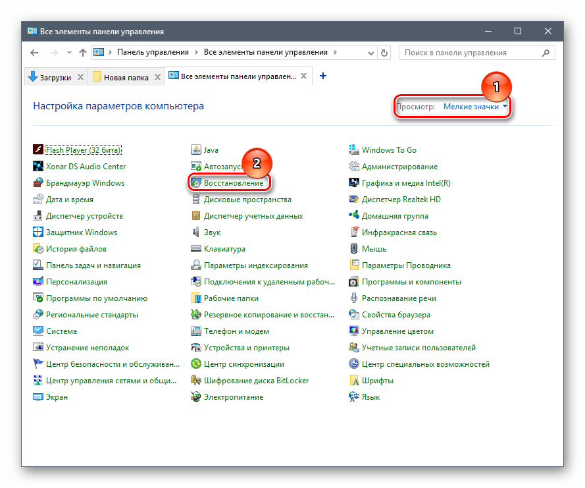Screen dimensions: 585x488
Task: Click the Java coffee cup icon
Action: pos(196,150)
